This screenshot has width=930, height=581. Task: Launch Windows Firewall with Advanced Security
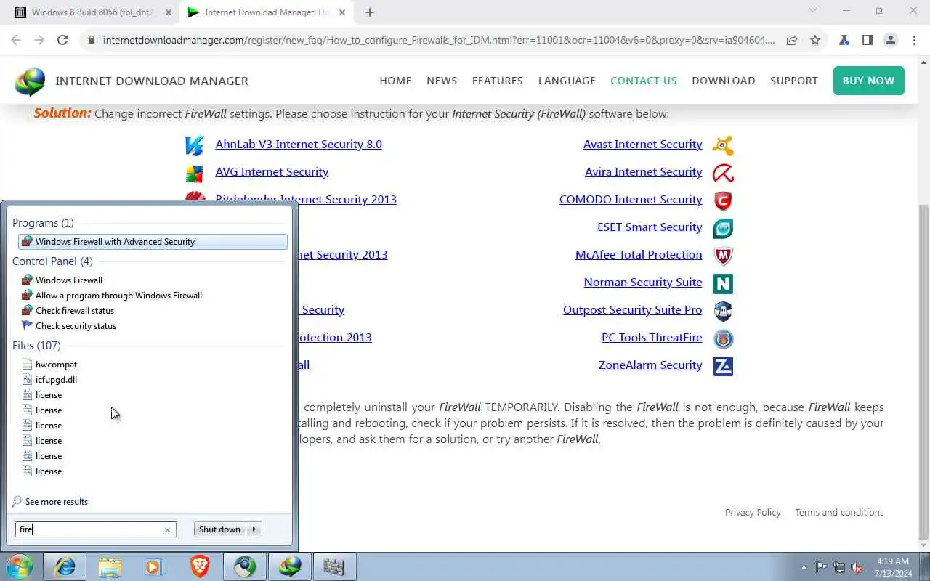153,242
